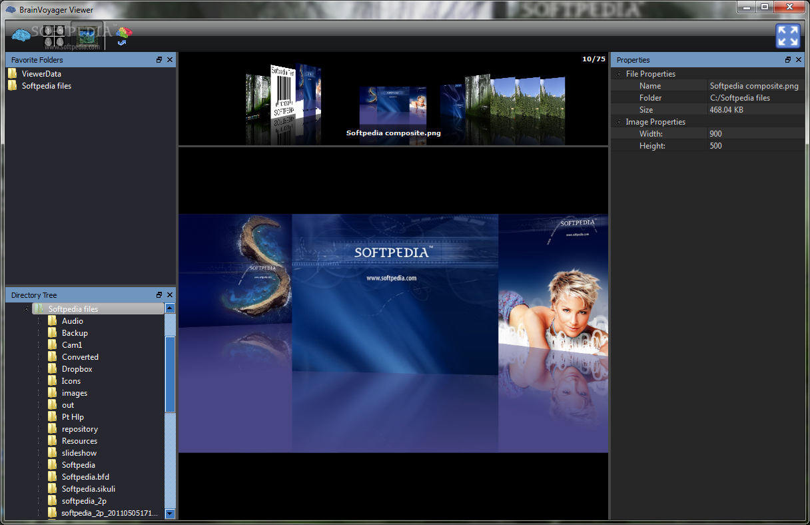The width and height of the screenshot is (810, 525).
Task: Click the Height value 500
Action: click(715, 146)
